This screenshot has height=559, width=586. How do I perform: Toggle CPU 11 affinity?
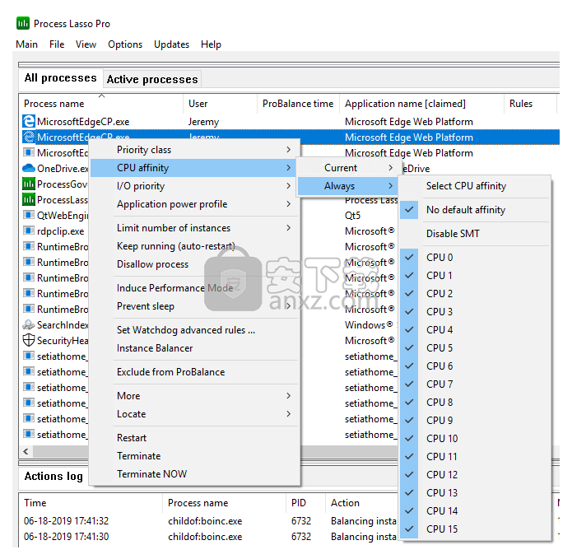click(x=475, y=457)
